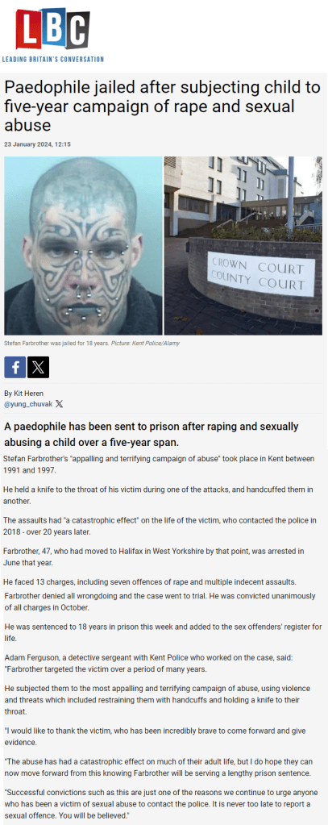The height and width of the screenshot is (825, 328).
Task: Open the police mugshot photo on the left
Action: (x=83, y=246)
